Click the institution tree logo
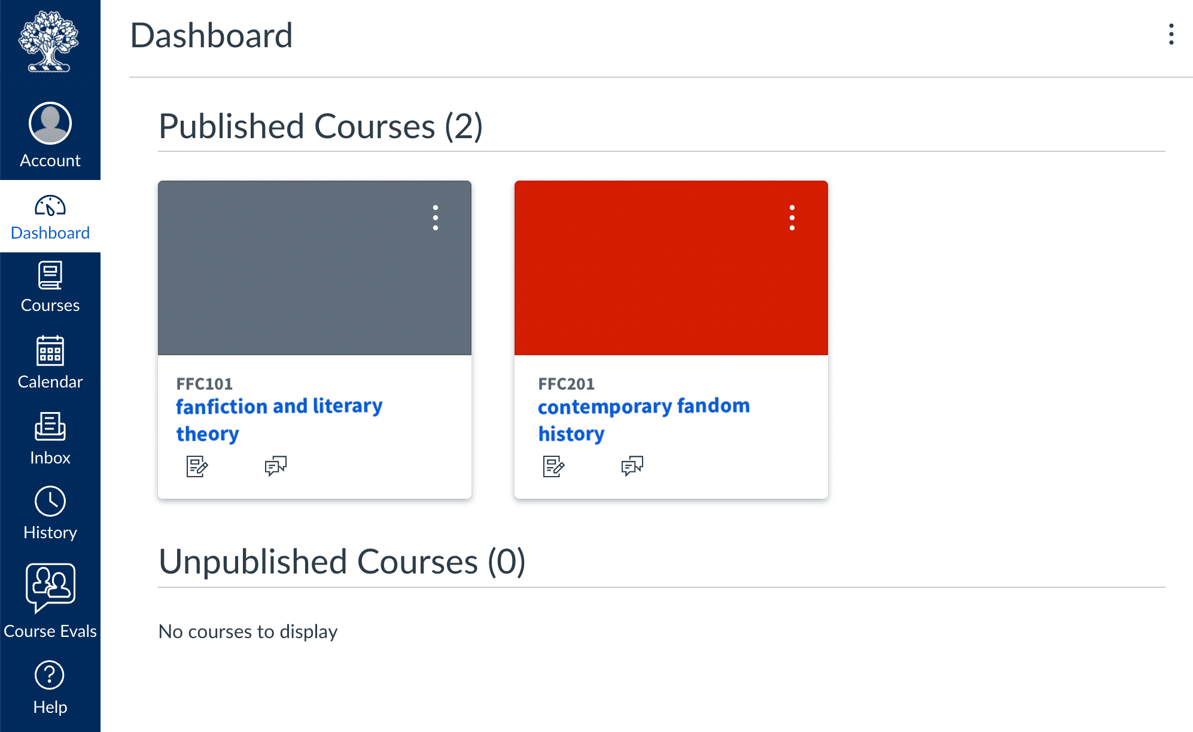This screenshot has height=732, width=1193. pos(49,41)
